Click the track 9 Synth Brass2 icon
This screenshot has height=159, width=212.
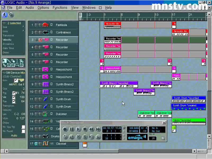46,84
